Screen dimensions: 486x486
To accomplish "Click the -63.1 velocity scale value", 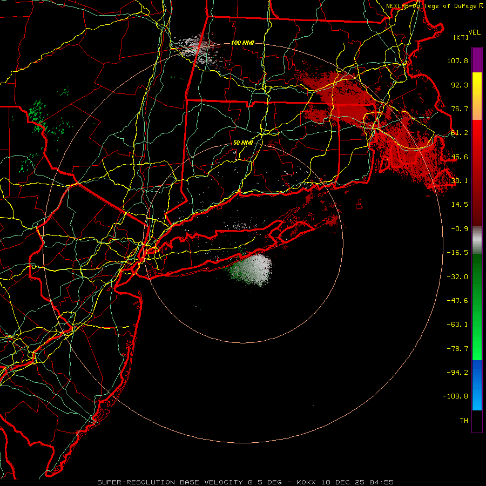I will pyautogui.click(x=457, y=325).
